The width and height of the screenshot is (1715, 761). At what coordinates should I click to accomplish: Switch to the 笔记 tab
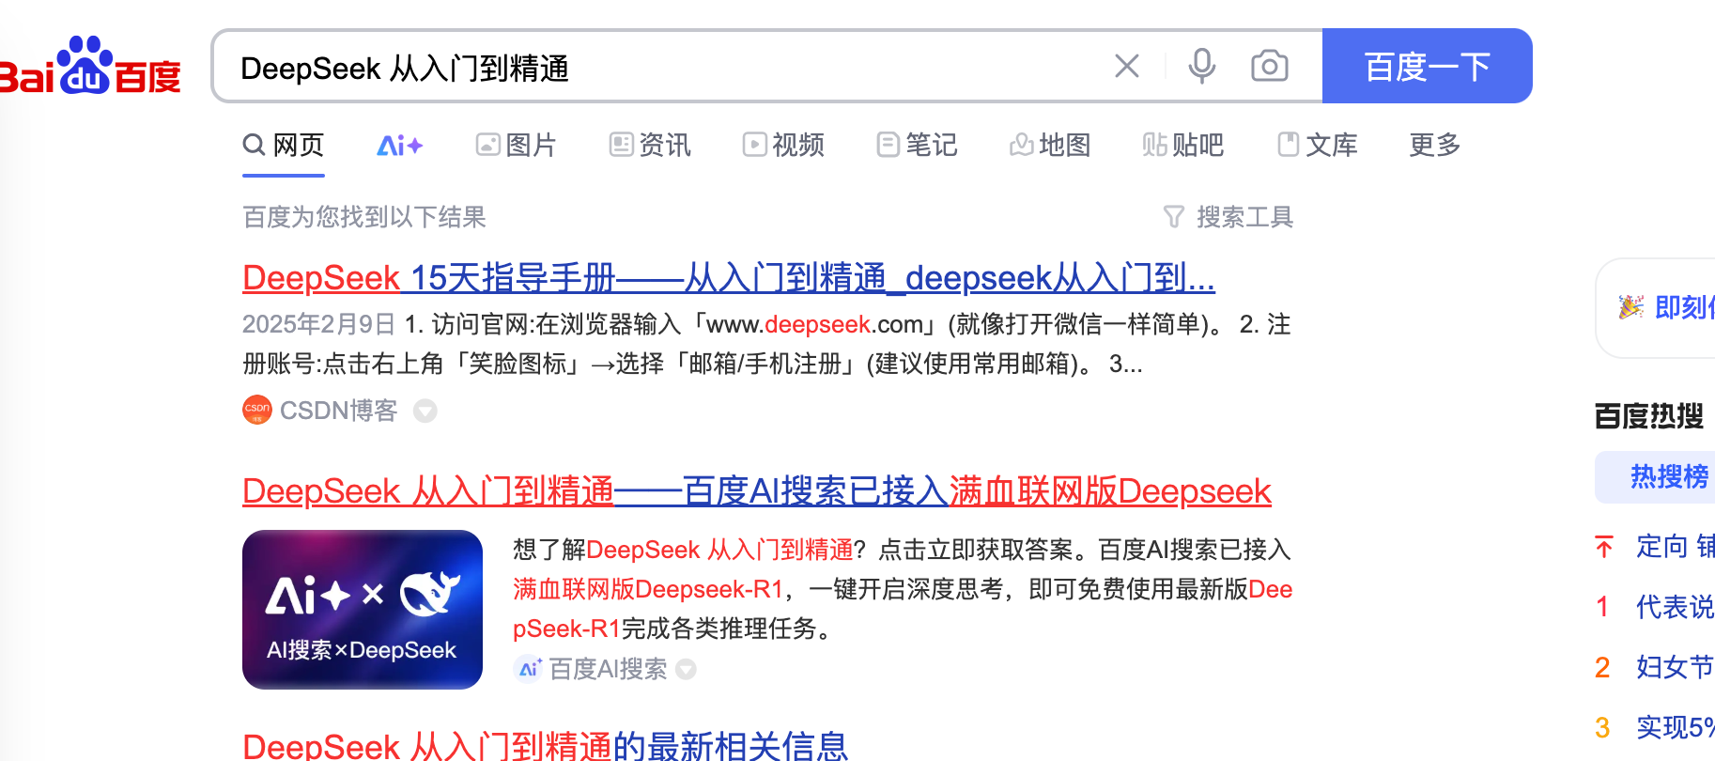tap(917, 145)
